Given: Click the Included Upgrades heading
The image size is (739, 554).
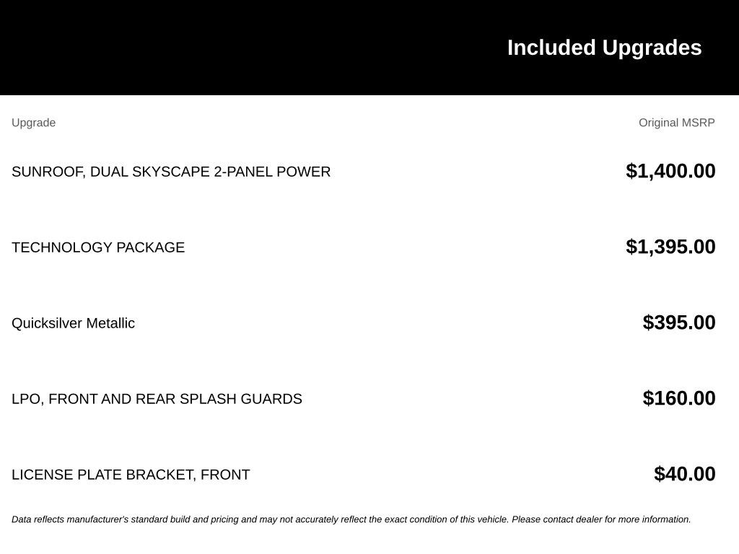Looking at the screenshot, I should (x=604, y=48).
